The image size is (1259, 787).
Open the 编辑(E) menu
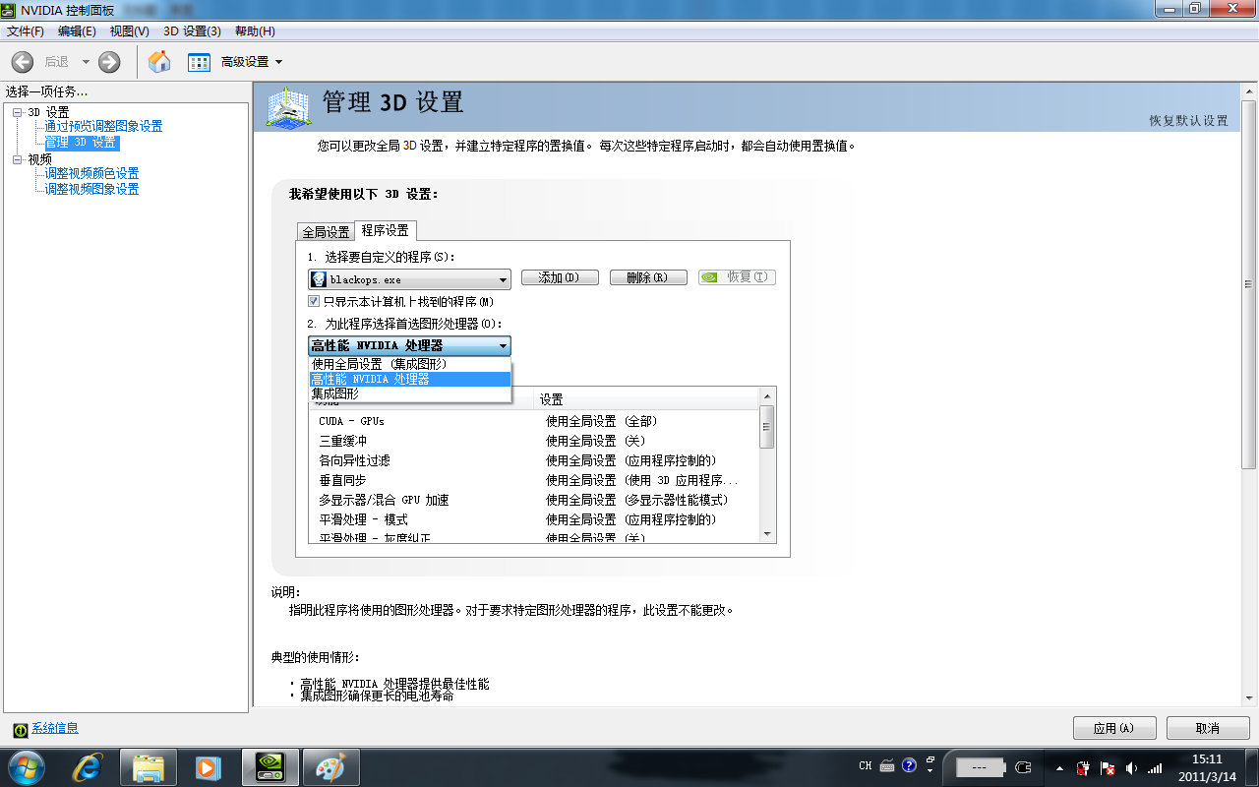click(x=77, y=31)
